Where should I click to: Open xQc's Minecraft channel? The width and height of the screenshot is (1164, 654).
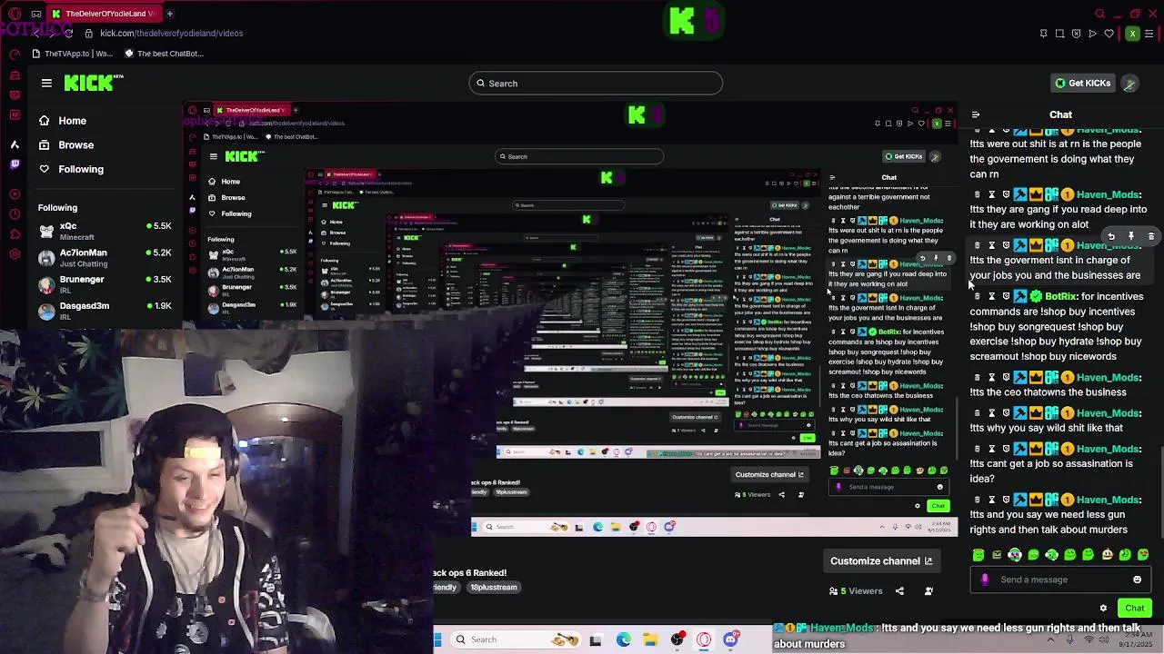(x=105, y=231)
